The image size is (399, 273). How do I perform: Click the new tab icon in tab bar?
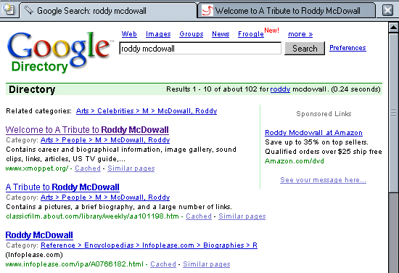pos(9,10)
